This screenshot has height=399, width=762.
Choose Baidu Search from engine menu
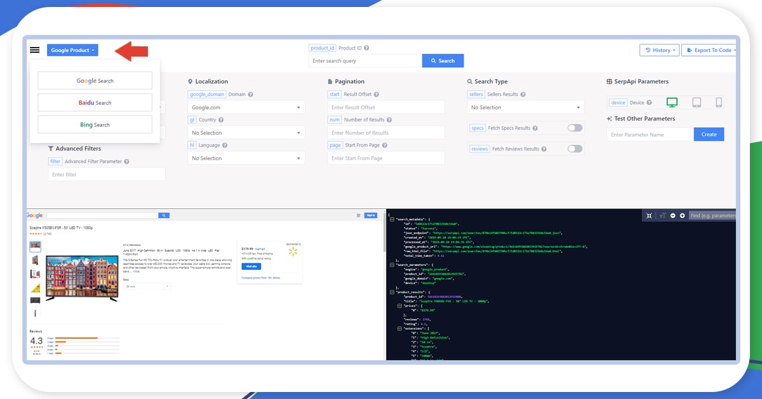95,102
